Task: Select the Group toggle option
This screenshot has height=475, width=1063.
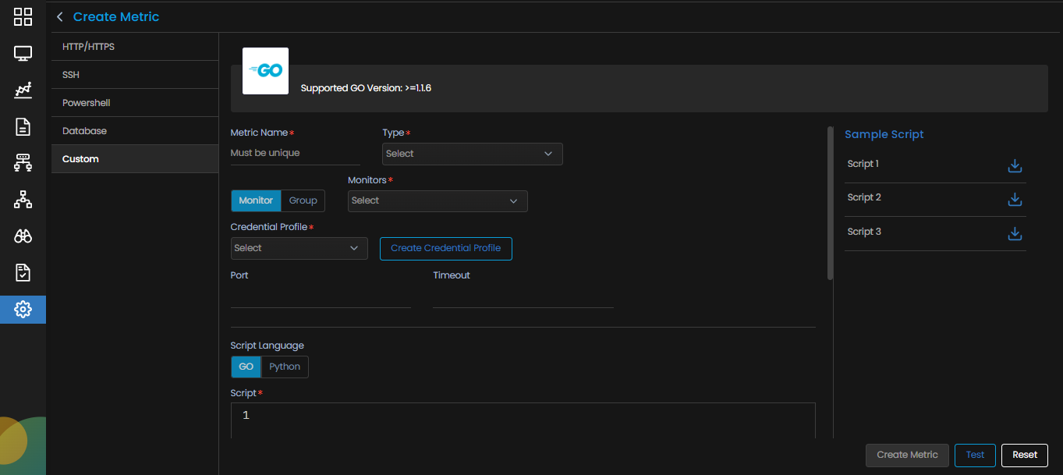Action: tap(303, 200)
